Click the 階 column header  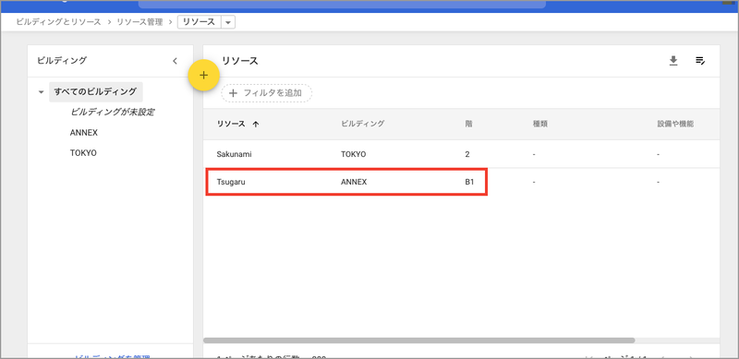[468, 124]
